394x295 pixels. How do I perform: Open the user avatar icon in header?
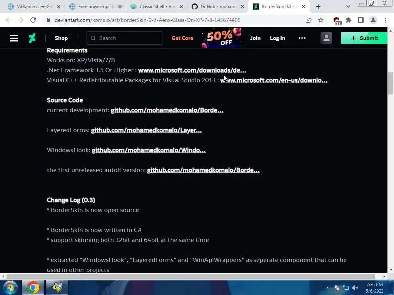tap(326, 38)
